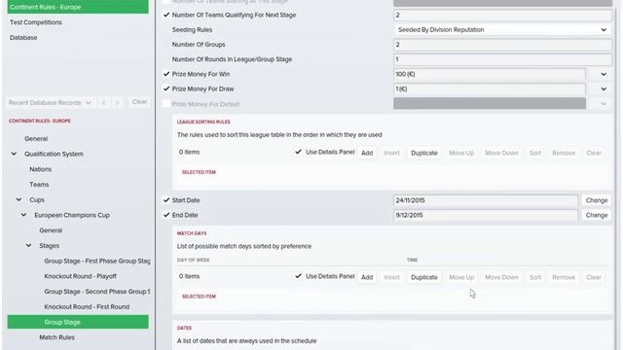This screenshot has height=350, width=623.
Task: Click Sort in Match Days list
Action: [535, 277]
